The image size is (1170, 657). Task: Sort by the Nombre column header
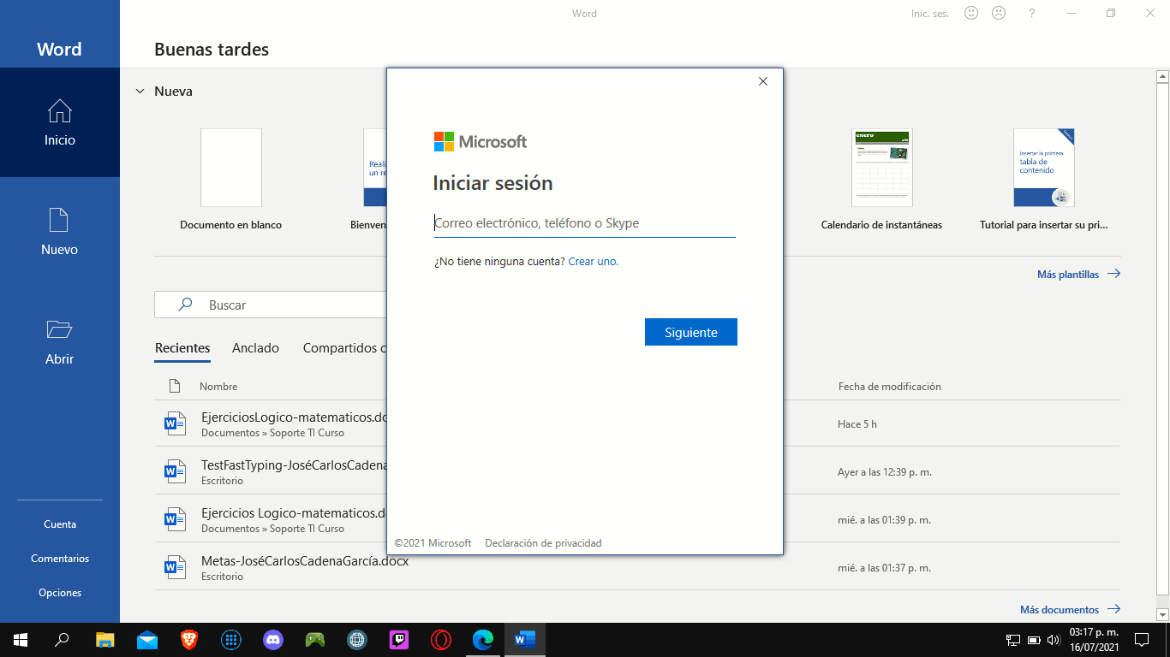click(218, 387)
